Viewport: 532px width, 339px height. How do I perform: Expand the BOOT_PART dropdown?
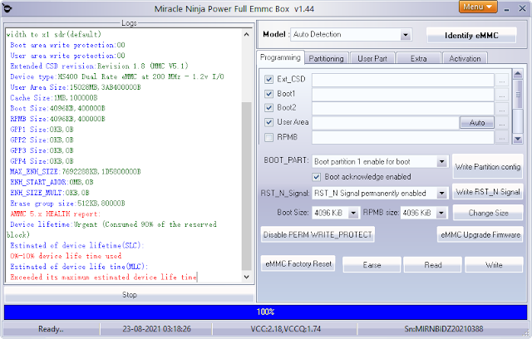(441, 162)
